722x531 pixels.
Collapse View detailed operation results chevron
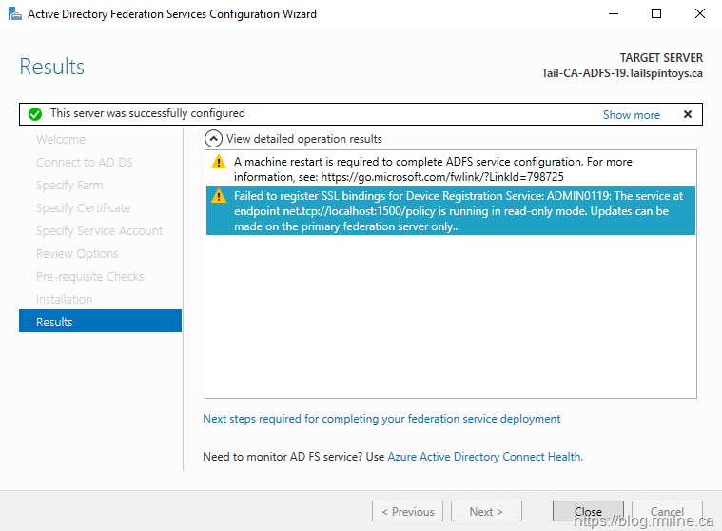214,139
